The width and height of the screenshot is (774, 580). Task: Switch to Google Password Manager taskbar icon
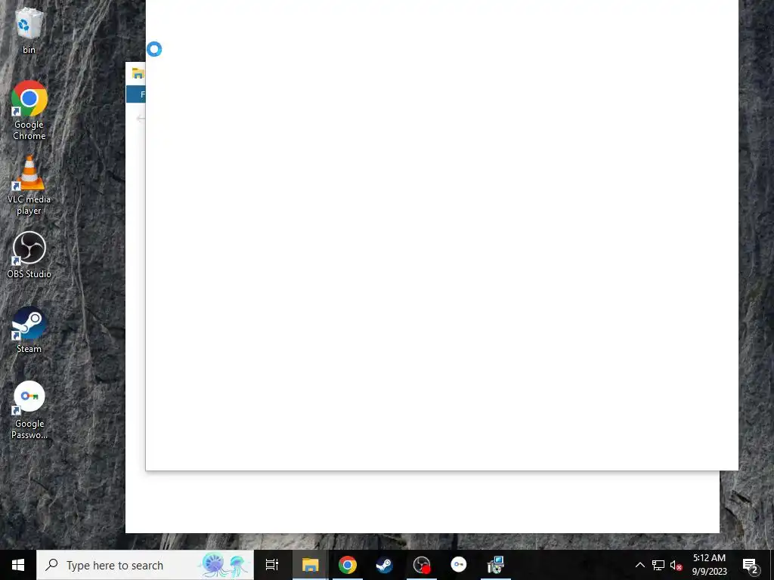(x=459, y=565)
